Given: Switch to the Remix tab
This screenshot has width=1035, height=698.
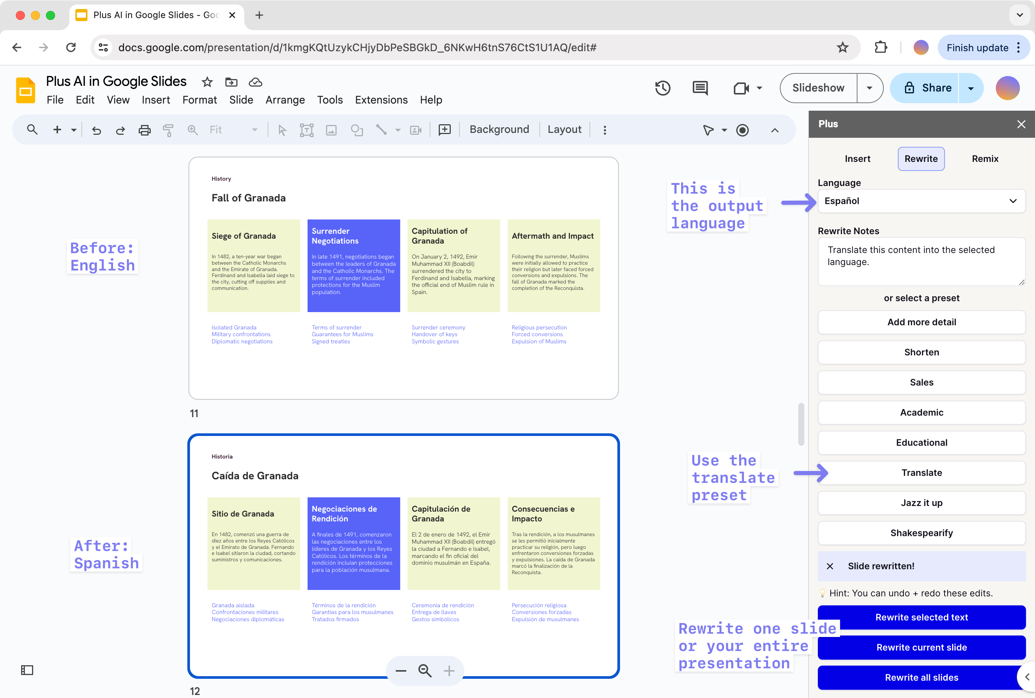Looking at the screenshot, I should 984,159.
